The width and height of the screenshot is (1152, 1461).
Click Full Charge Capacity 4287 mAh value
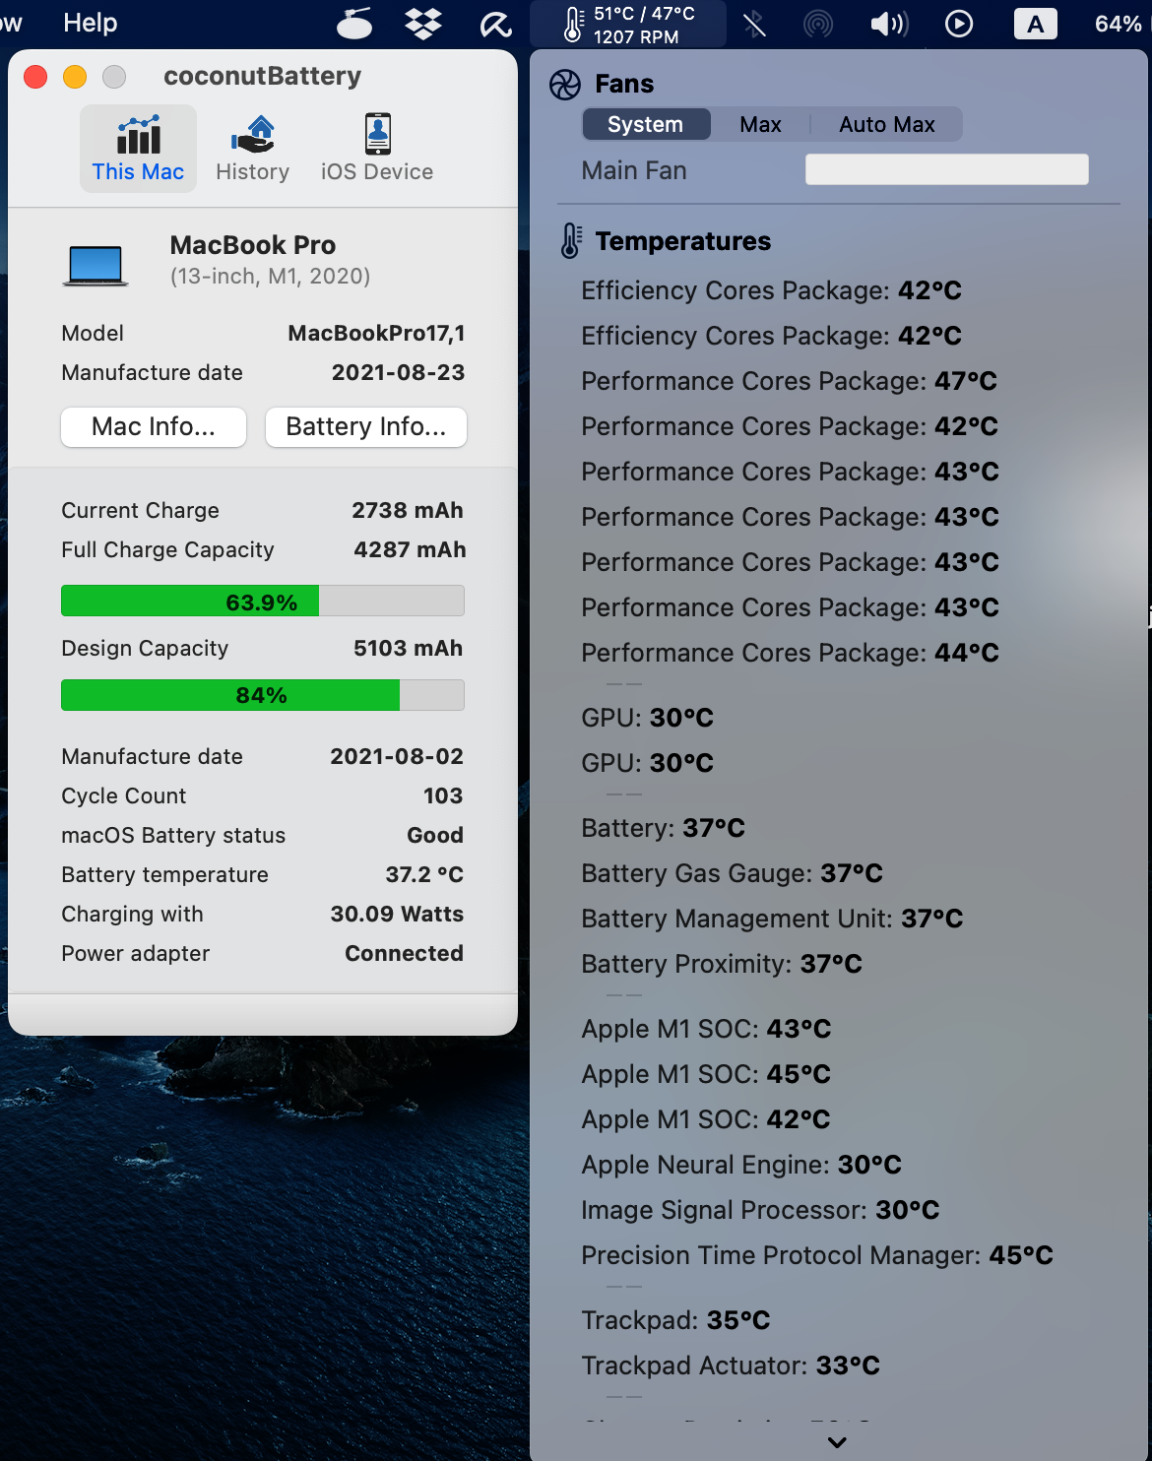tap(410, 549)
